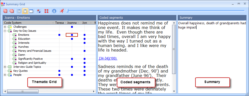Viewport: 249px width, 96px height.
Task: Select the Emotions cell for Teresa
Action: [59, 35]
